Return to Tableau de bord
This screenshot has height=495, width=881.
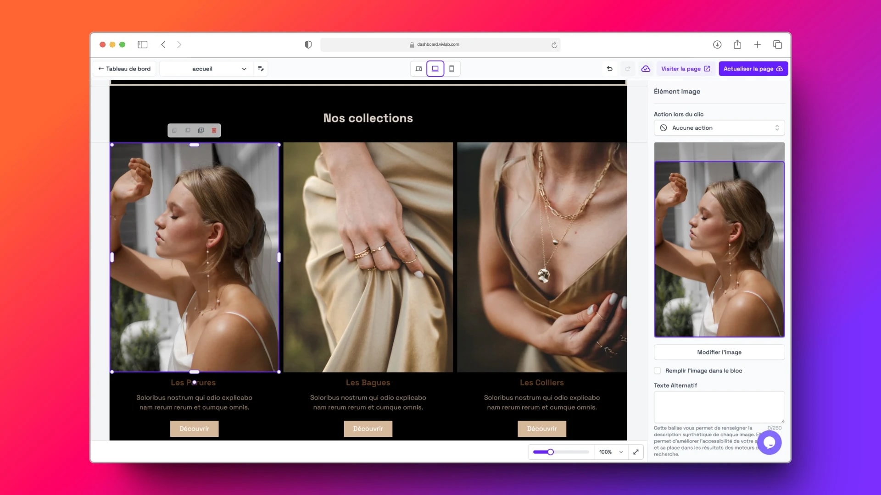tap(124, 69)
